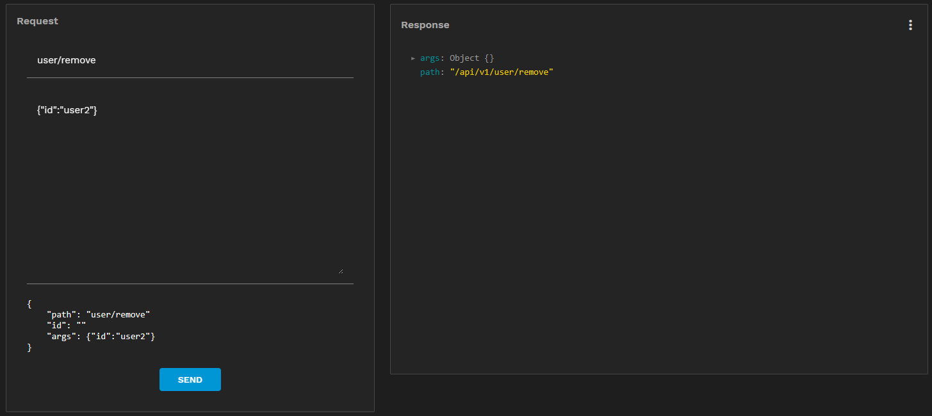Click the args key in Response tree
Viewport: 932px width, 416px height.
pyautogui.click(x=430, y=58)
